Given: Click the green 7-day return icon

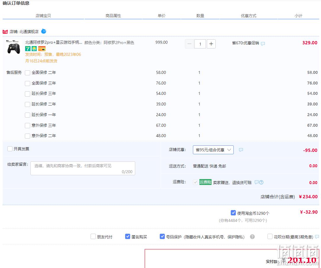Looking at the screenshot, I should point(28,49).
